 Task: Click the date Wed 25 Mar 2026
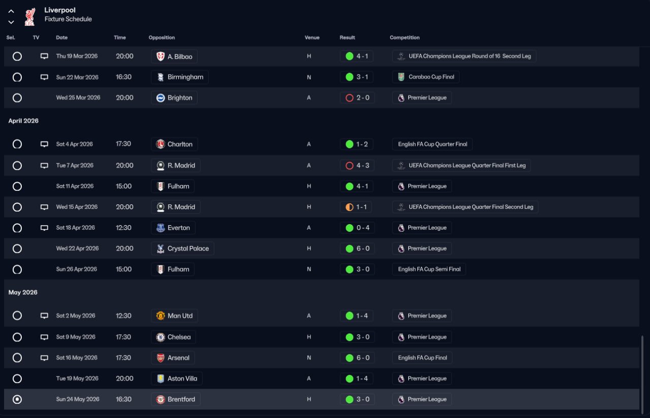pos(78,98)
